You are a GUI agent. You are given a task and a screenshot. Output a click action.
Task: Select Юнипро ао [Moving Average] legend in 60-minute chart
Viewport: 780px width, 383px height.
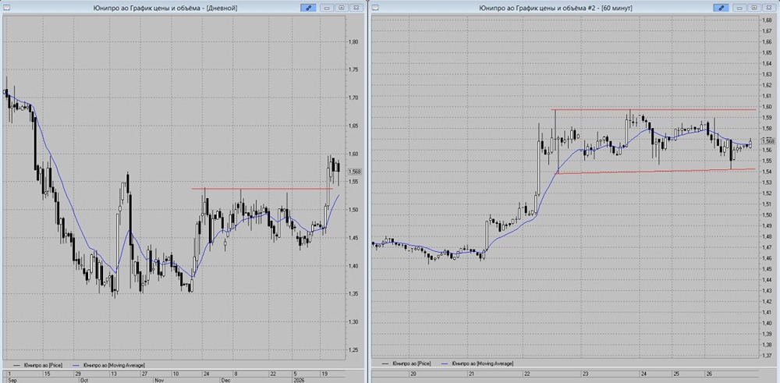coord(483,363)
